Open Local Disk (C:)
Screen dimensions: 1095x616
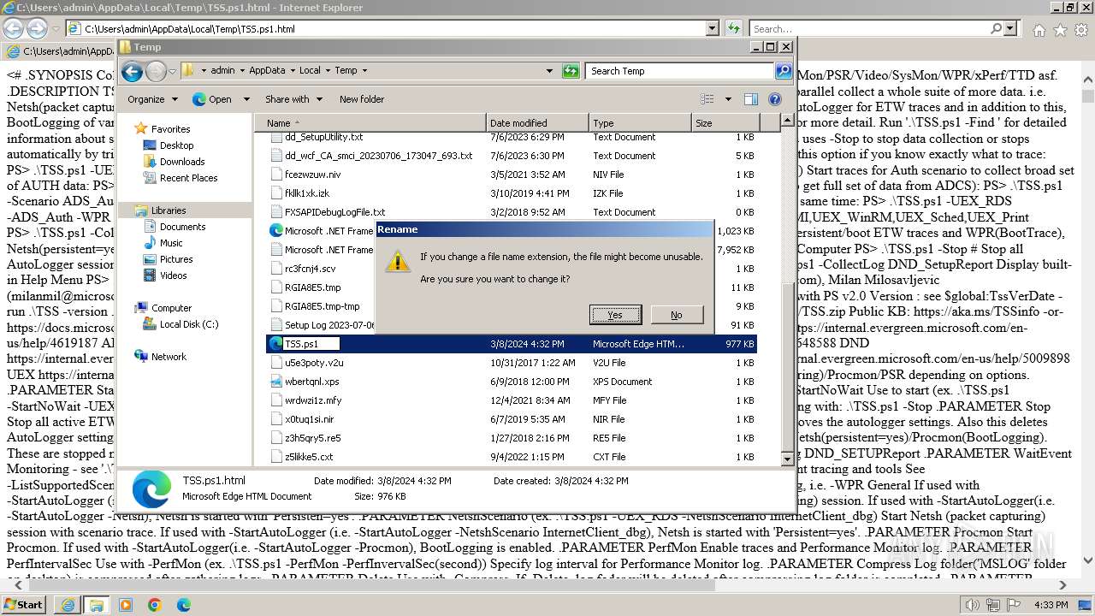coord(188,324)
